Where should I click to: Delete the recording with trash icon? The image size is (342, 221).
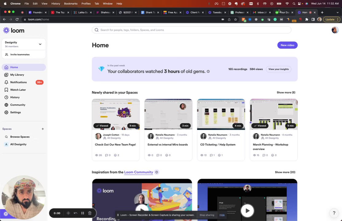coord(90,213)
